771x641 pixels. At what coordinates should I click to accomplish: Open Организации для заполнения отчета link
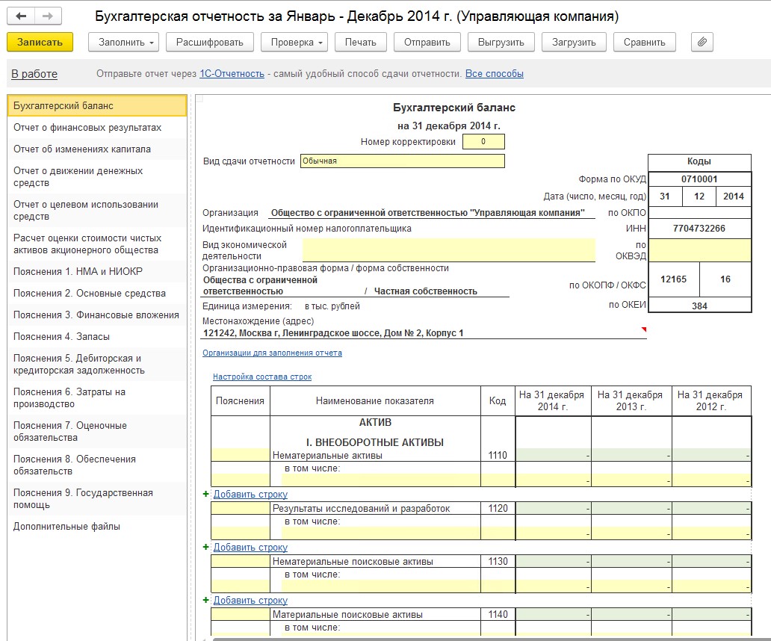[x=272, y=353]
